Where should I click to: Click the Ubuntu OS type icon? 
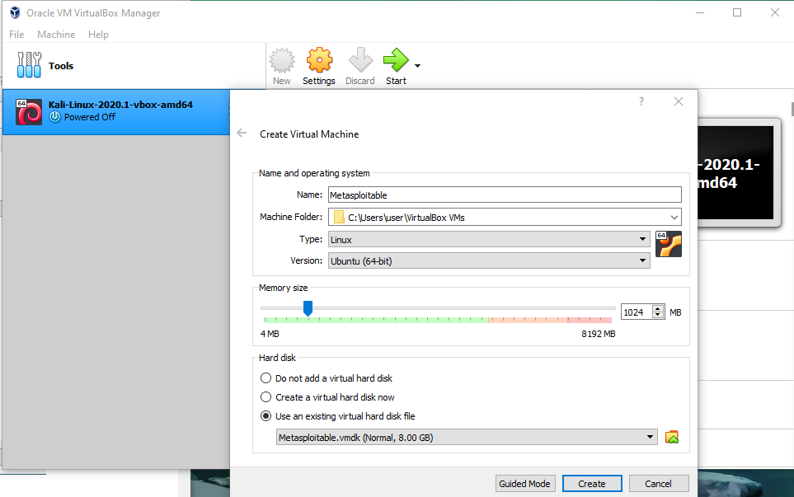point(669,244)
